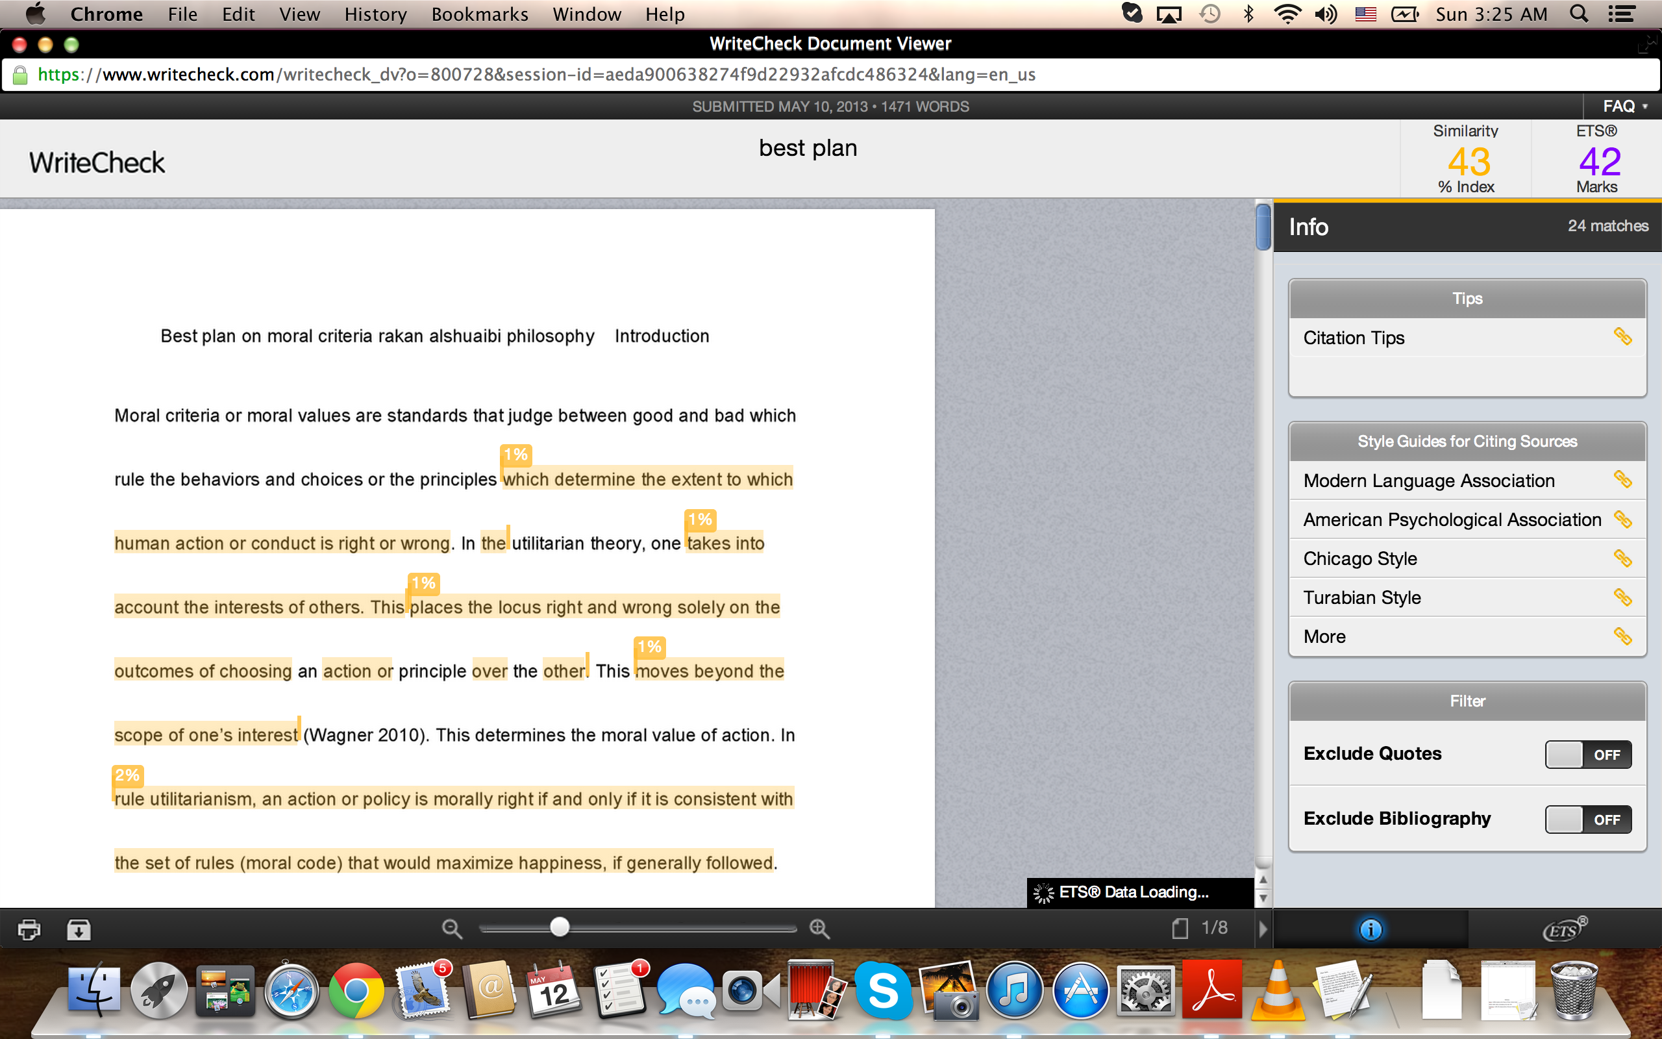Select the Similarity 43% Index score
Image resolution: width=1662 pixels, height=1039 pixels.
coord(1467,160)
